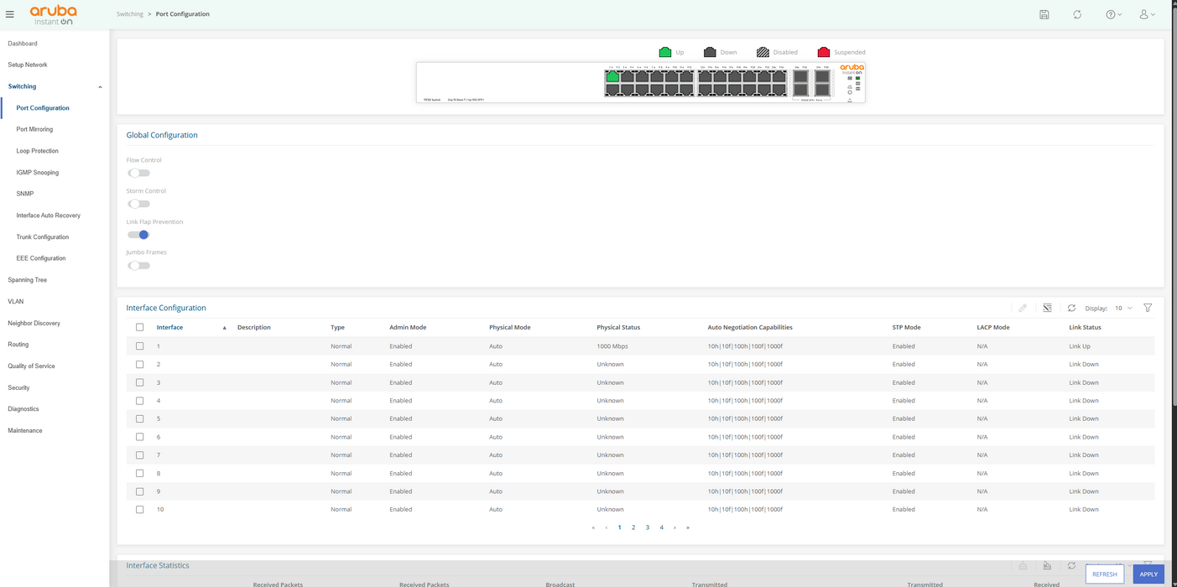Viewport: 1177px width, 587px height.
Task: Check the select-all interfaces checkbox
Action: pos(139,327)
